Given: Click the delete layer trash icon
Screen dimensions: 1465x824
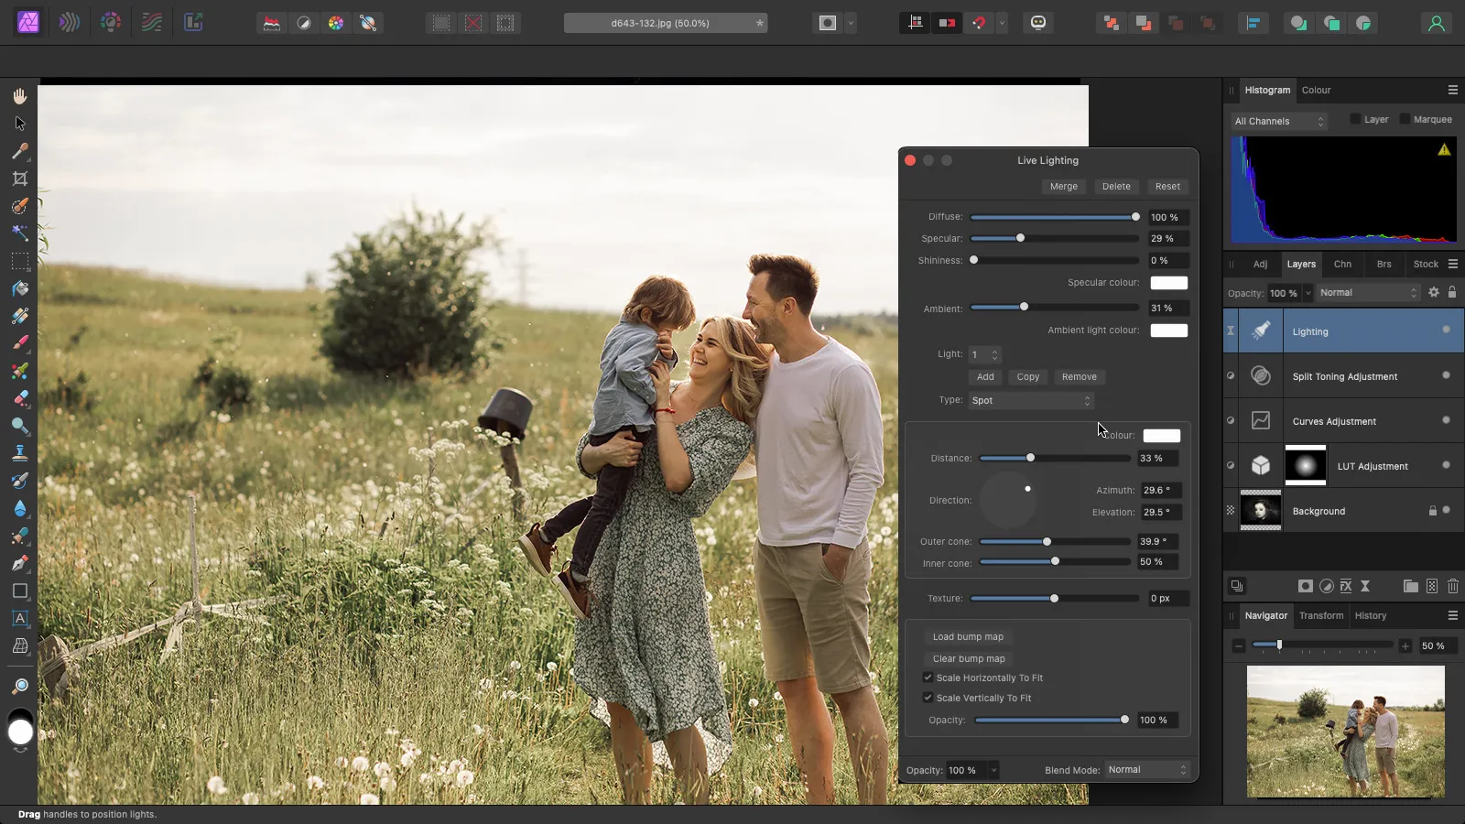Looking at the screenshot, I should click(x=1452, y=586).
